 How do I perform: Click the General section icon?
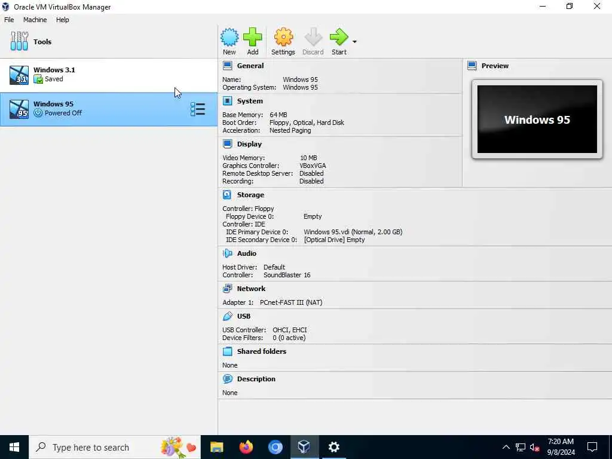pos(228,66)
